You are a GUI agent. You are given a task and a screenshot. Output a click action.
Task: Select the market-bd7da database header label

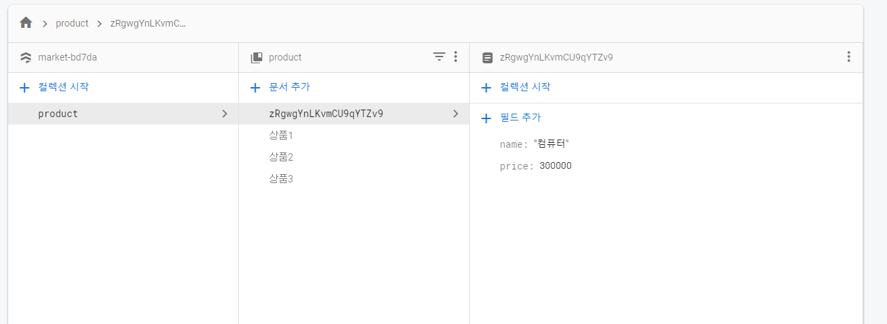[67, 57]
